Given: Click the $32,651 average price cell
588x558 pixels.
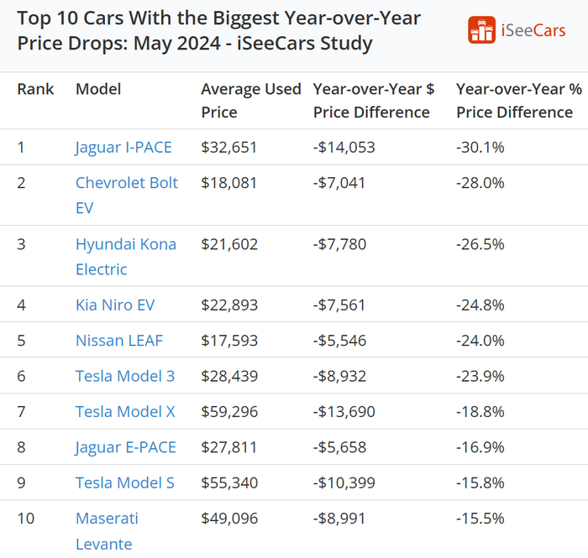Looking at the screenshot, I should [229, 148].
